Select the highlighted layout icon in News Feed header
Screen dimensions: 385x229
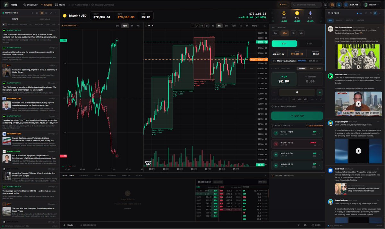pos(42,13)
